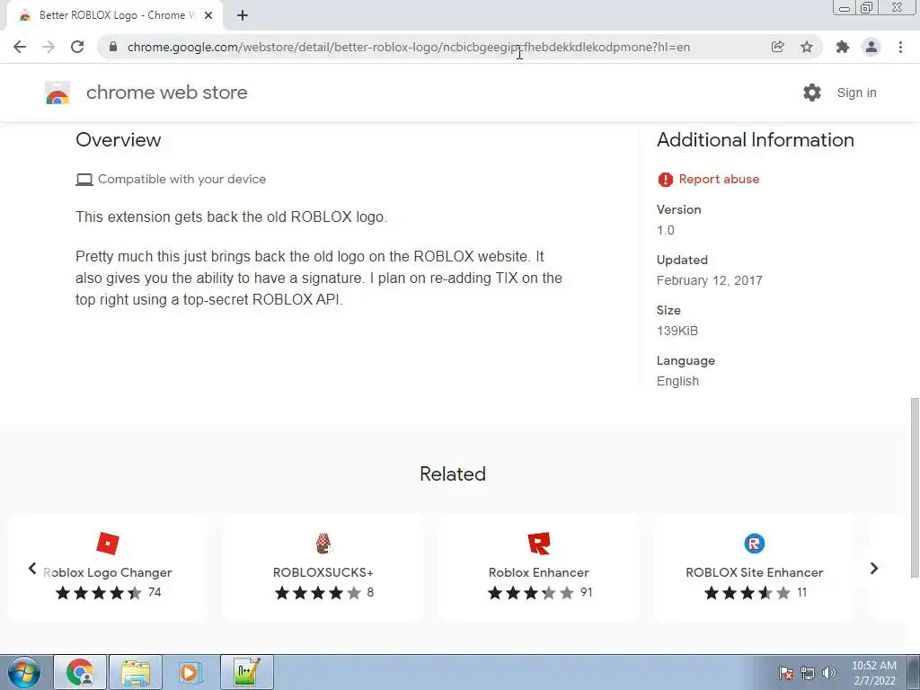
Task: Go back to the previous page
Action: [20, 47]
